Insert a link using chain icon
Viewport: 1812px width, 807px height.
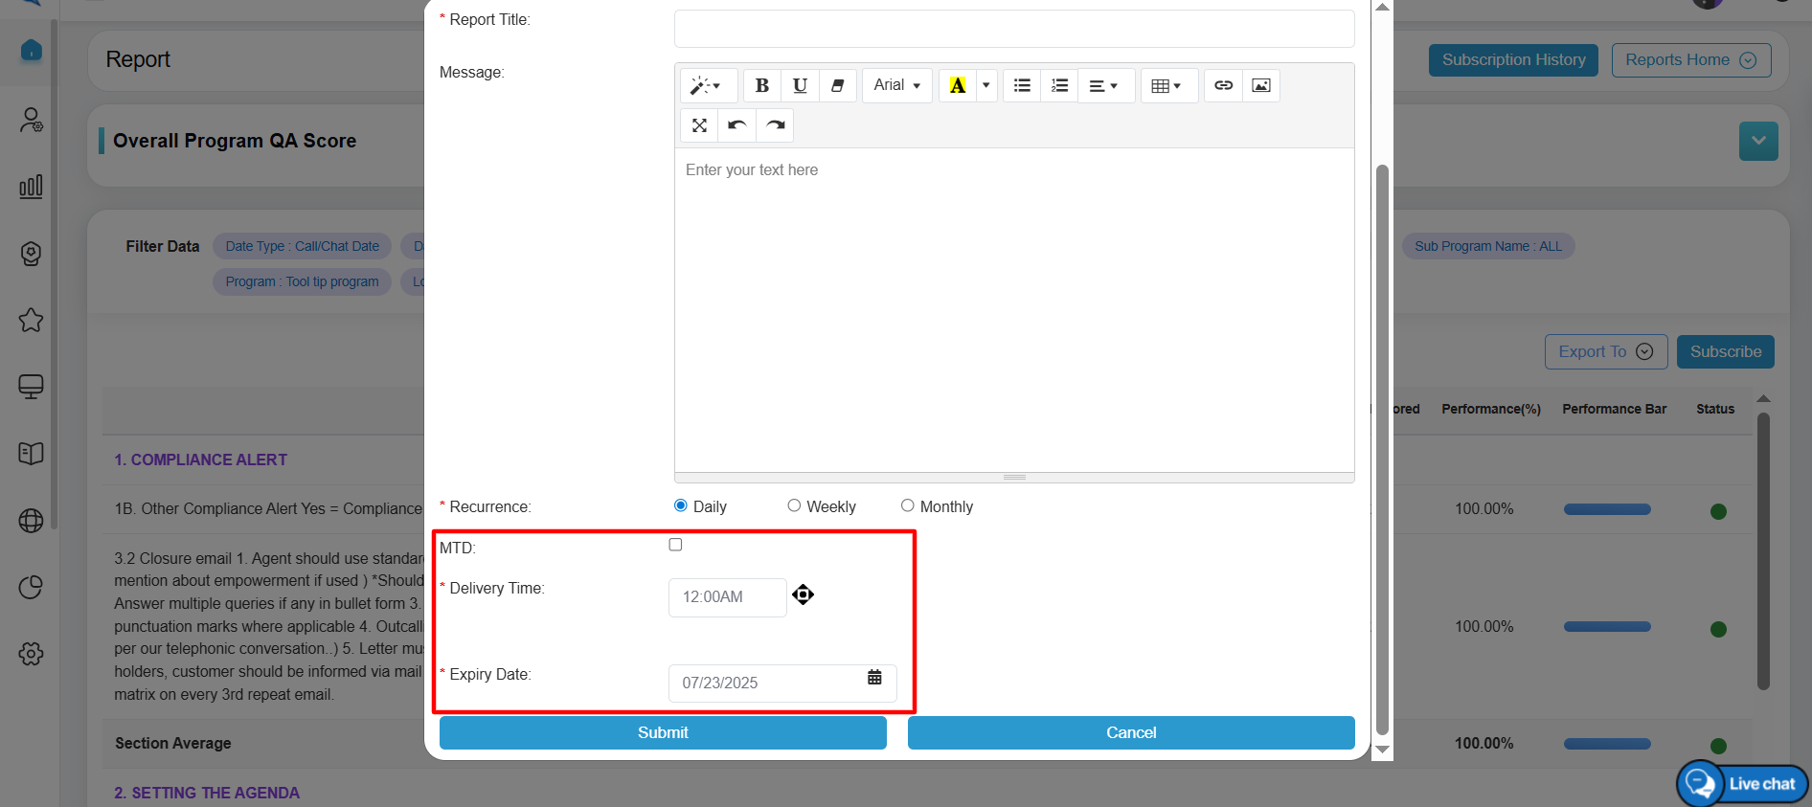1223,85
